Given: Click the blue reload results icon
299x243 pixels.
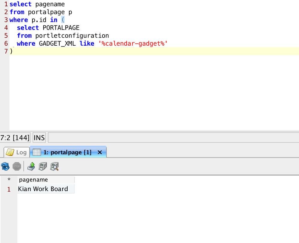Looking at the screenshot, I should tap(5, 166).
